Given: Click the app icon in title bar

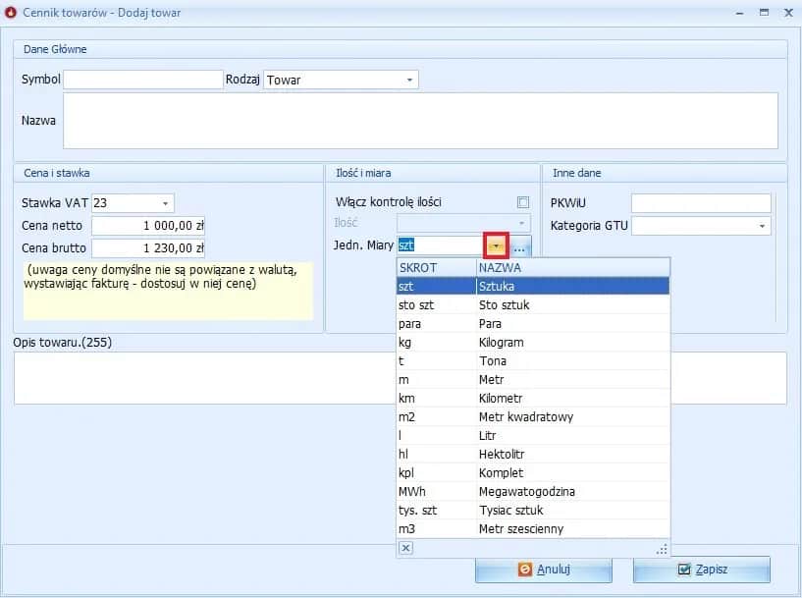Looking at the screenshot, I should coord(12,13).
